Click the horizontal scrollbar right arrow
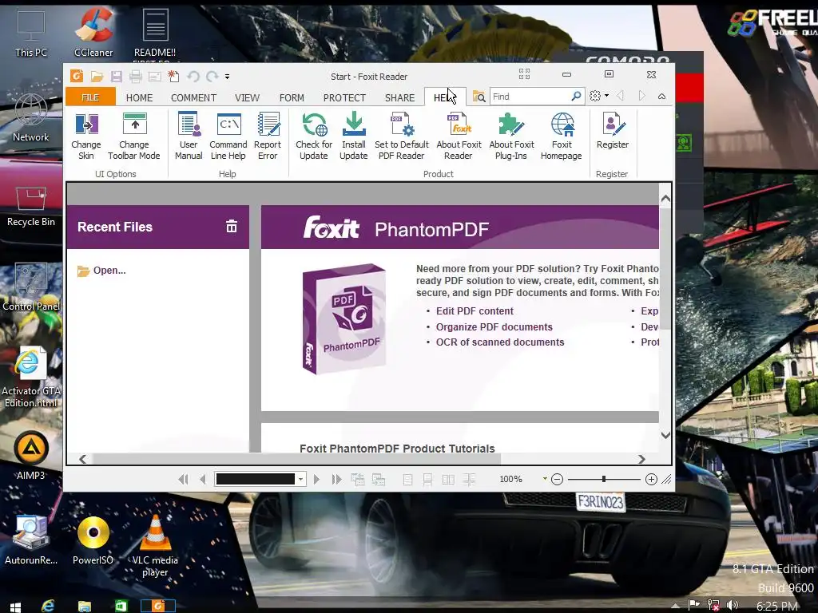The image size is (818, 613). (641, 459)
